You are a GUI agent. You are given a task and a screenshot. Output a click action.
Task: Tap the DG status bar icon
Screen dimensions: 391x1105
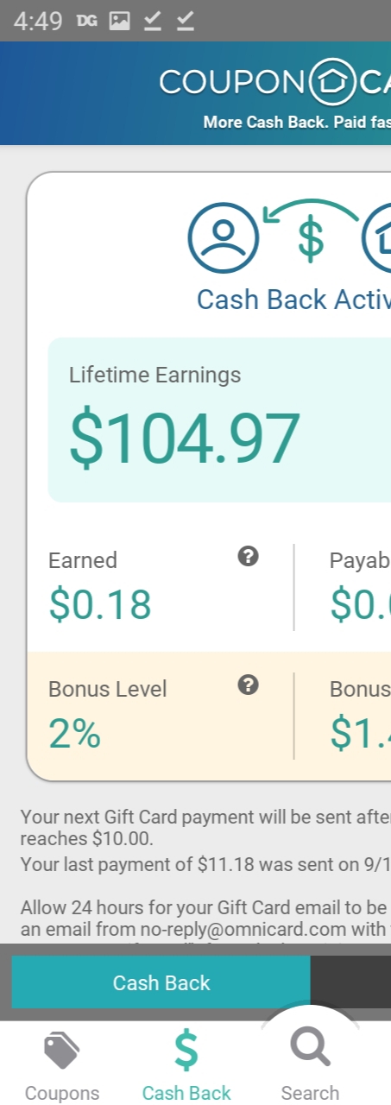pos(86,21)
